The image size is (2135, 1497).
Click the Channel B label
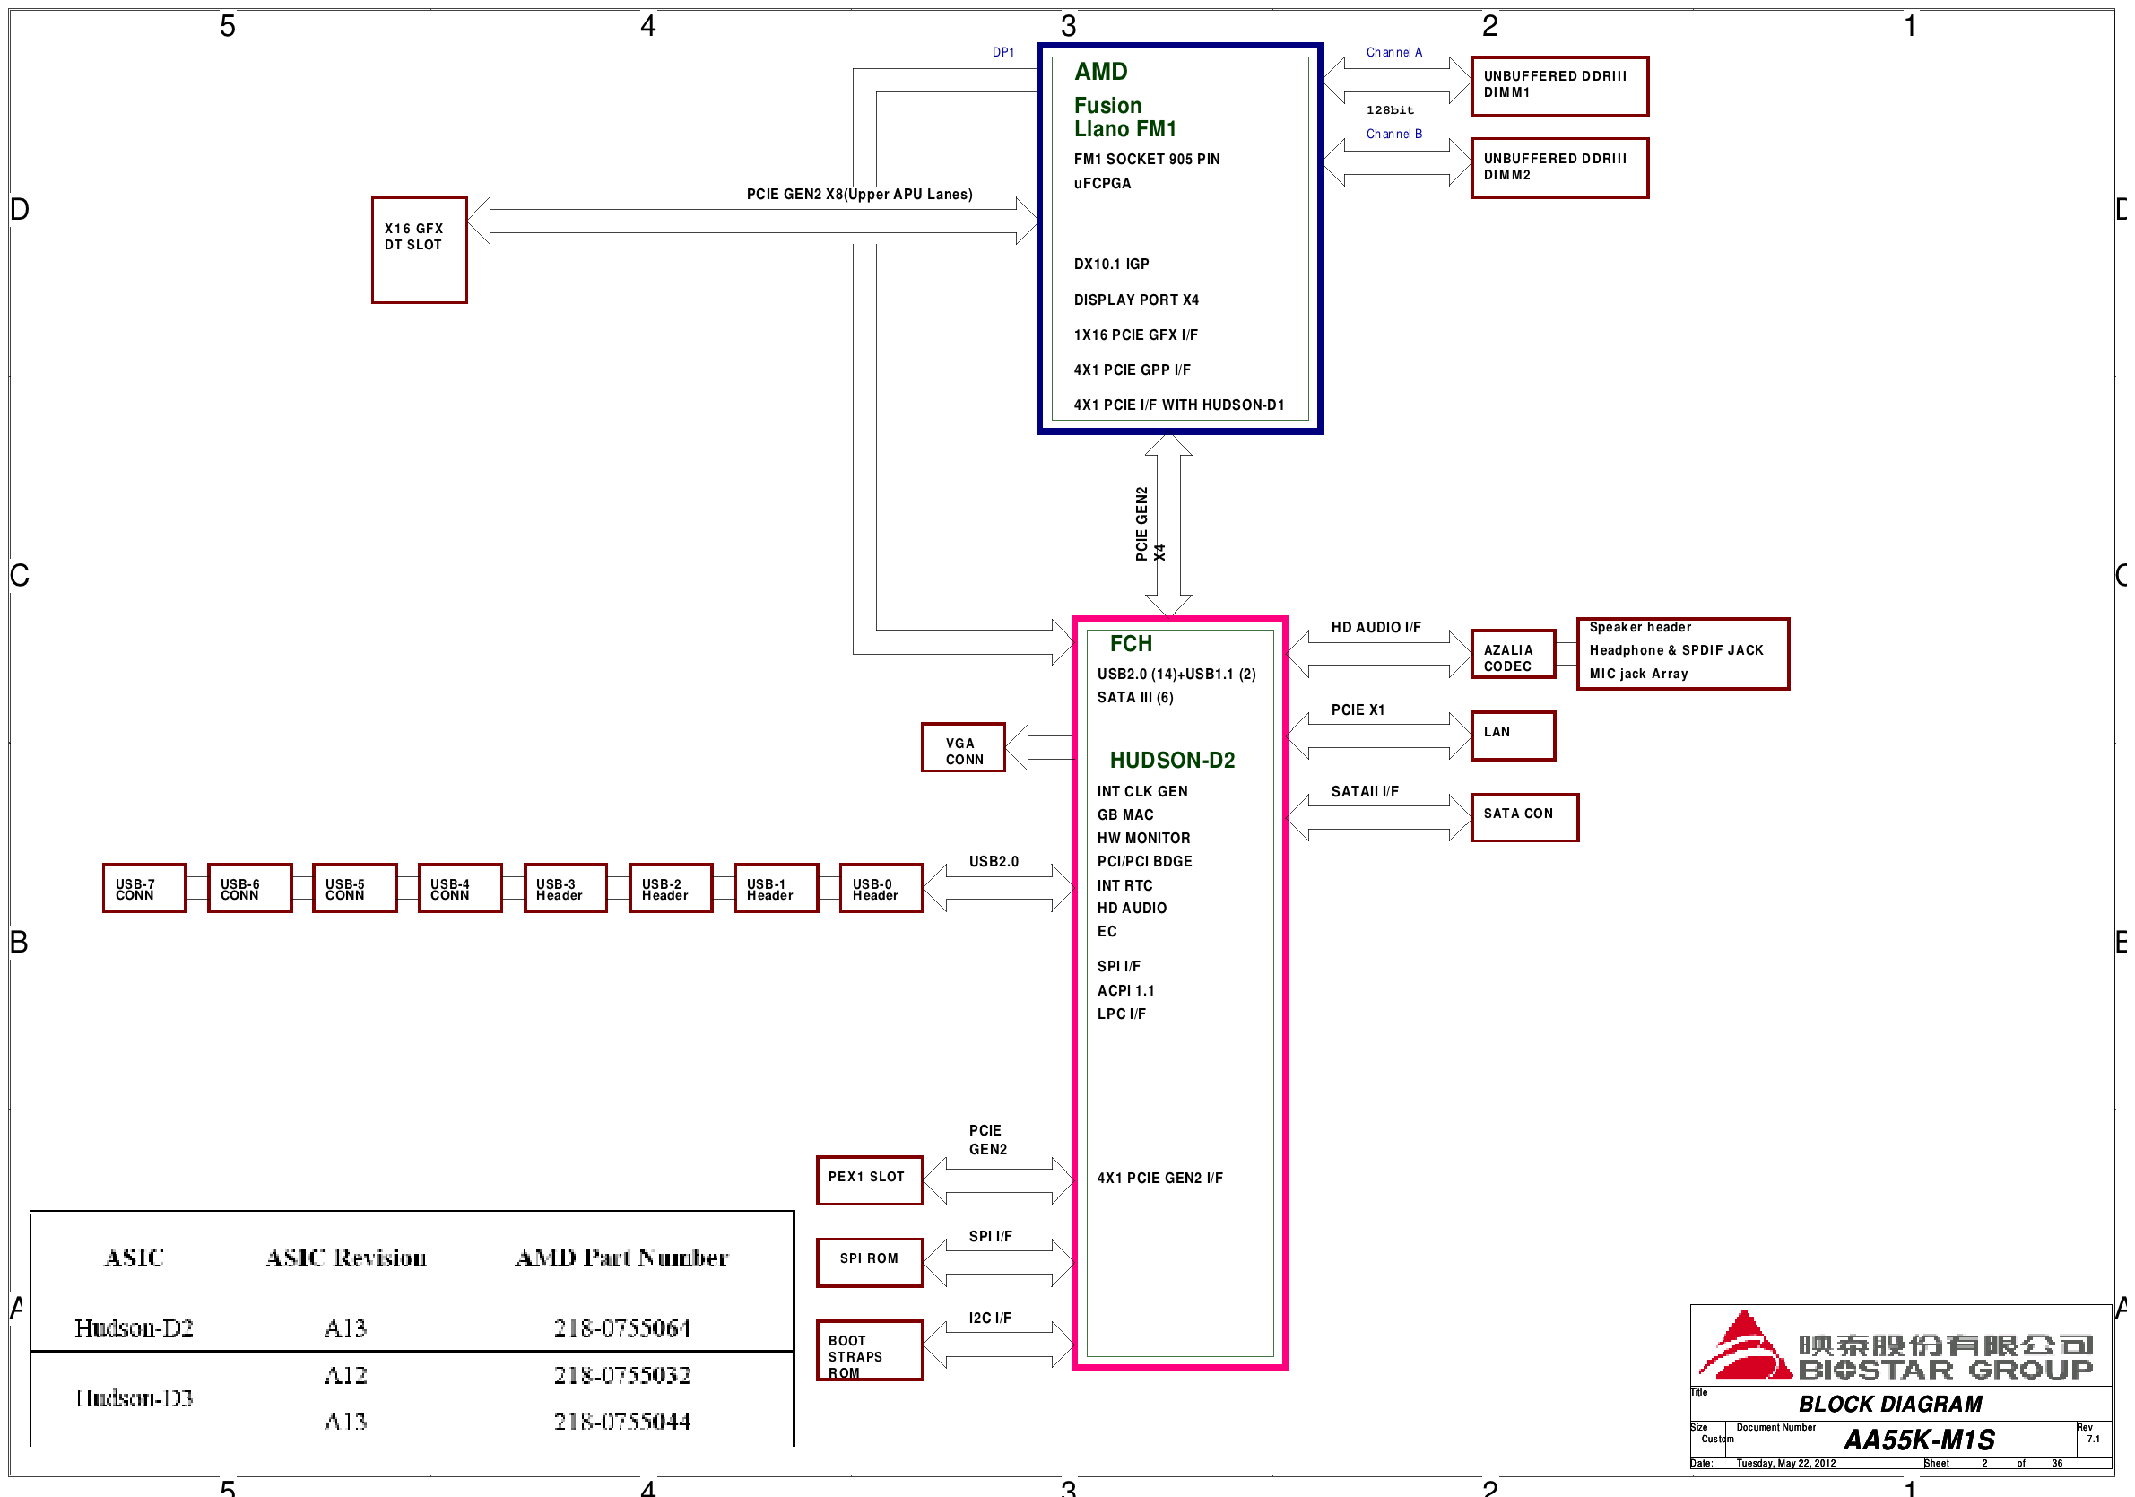[1393, 134]
